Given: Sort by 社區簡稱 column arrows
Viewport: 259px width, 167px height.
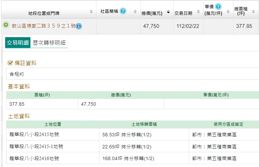Looking at the screenshot, I should [135, 12].
